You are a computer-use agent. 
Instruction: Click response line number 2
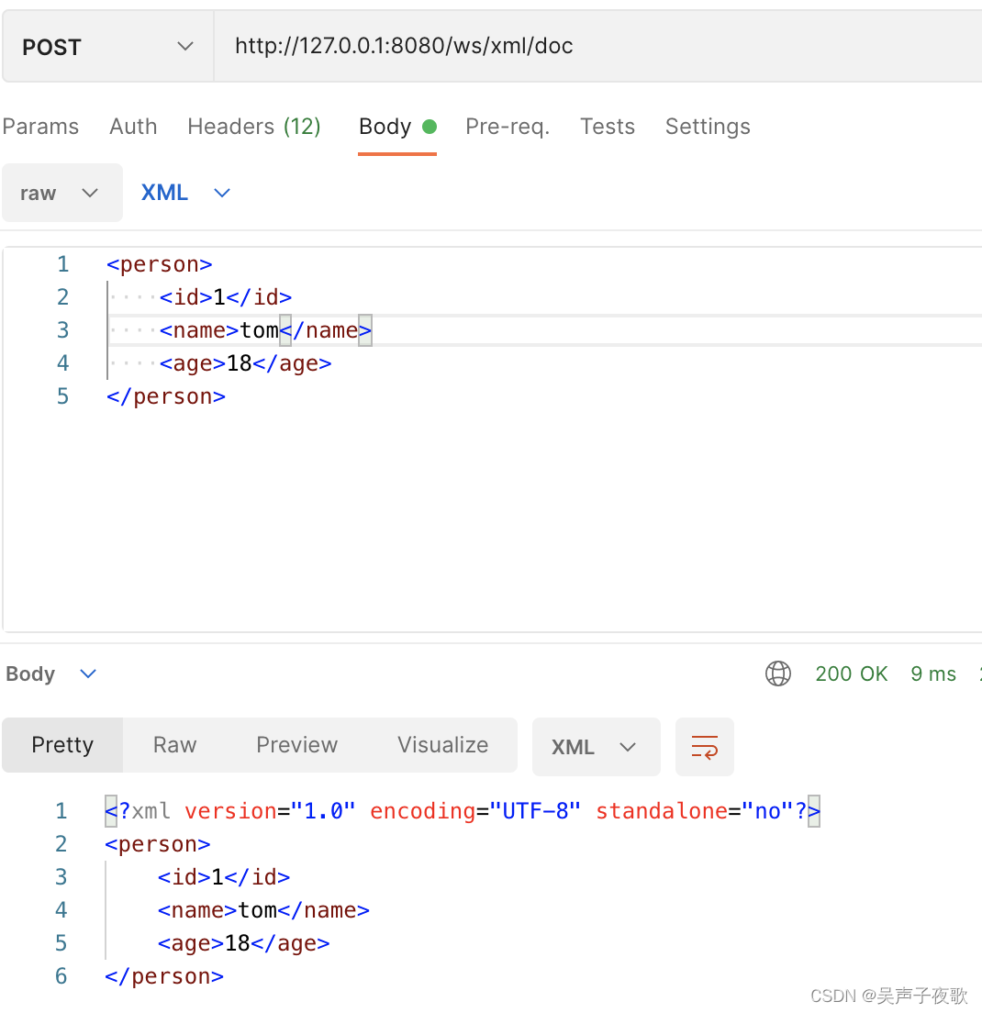click(x=61, y=844)
